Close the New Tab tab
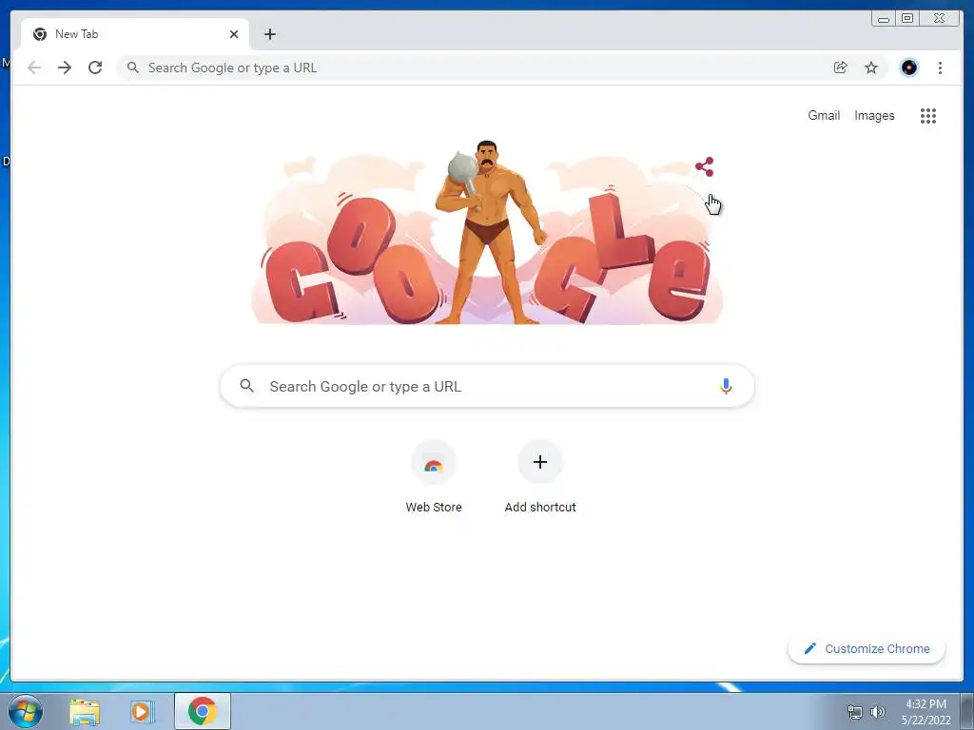The height and width of the screenshot is (730, 974). [234, 34]
